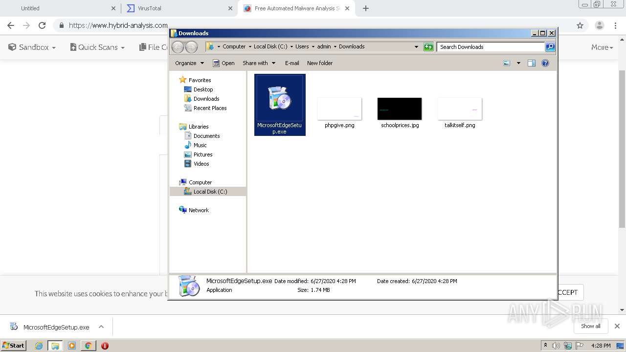The image size is (626, 352).
Task: Open the More menu on Hybrid Analysis
Action: coord(602,47)
